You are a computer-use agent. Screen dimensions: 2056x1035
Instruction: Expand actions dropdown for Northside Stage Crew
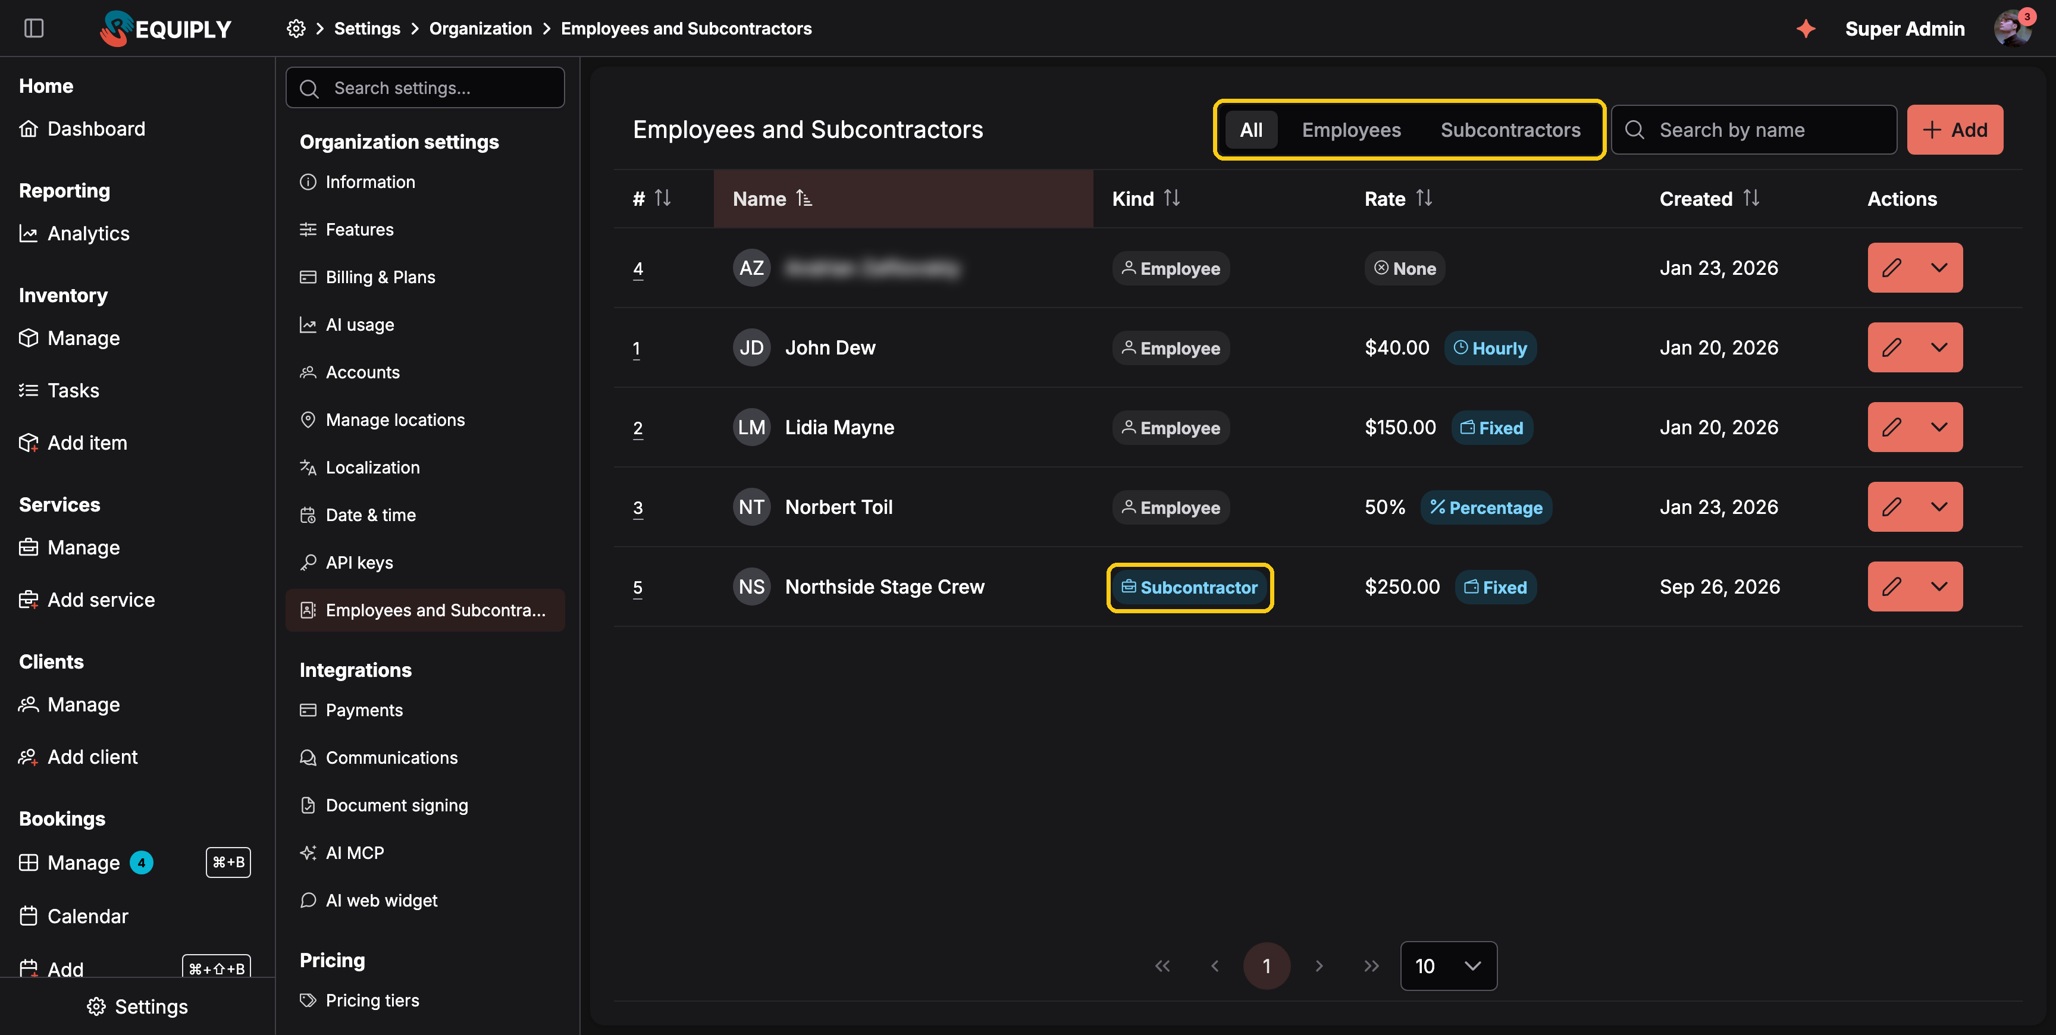pos(1939,586)
